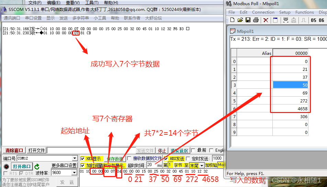Click 保存数据 button

[115, 159]
